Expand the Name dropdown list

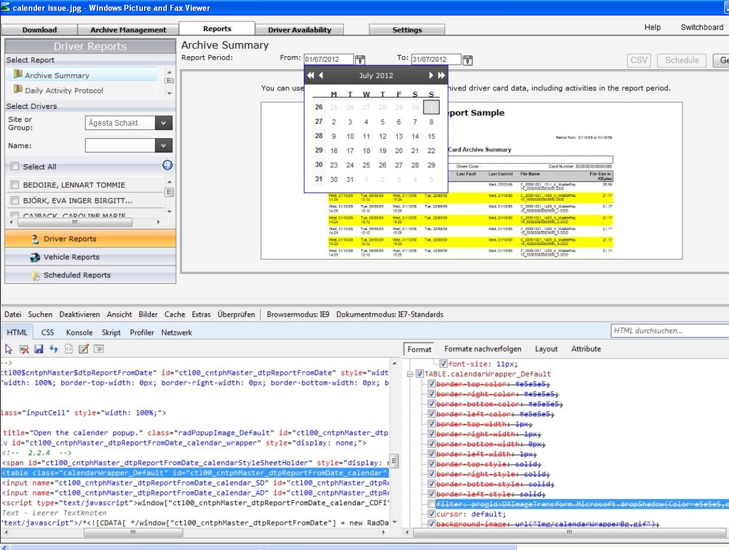(163, 145)
